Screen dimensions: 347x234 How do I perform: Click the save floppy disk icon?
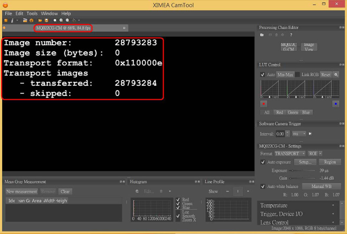46,20
